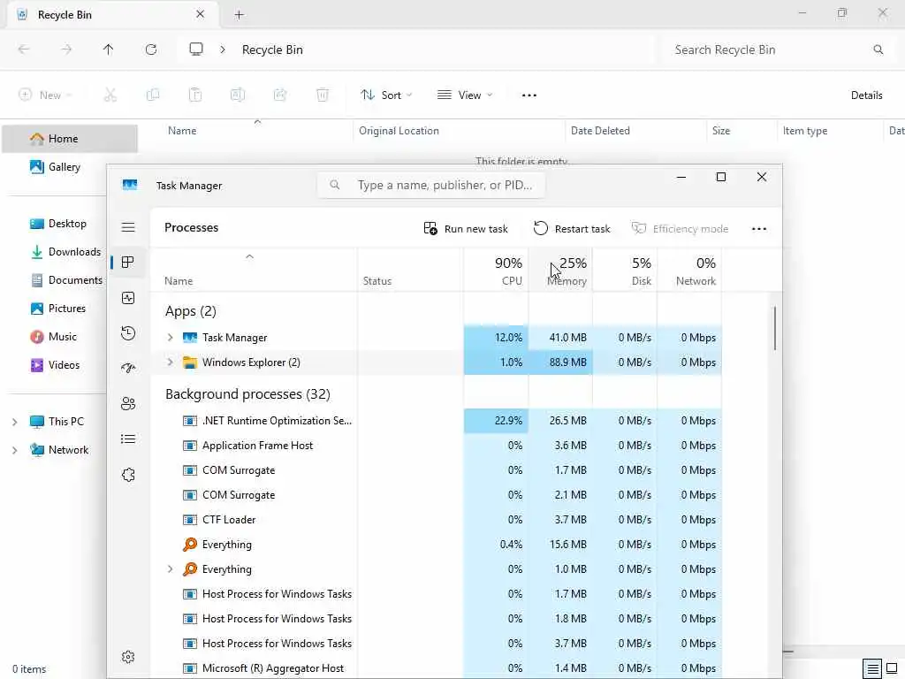The width and height of the screenshot is (905, 679).
Task: Sort Recycle Bin by Original Location
Action: point(459,131)
